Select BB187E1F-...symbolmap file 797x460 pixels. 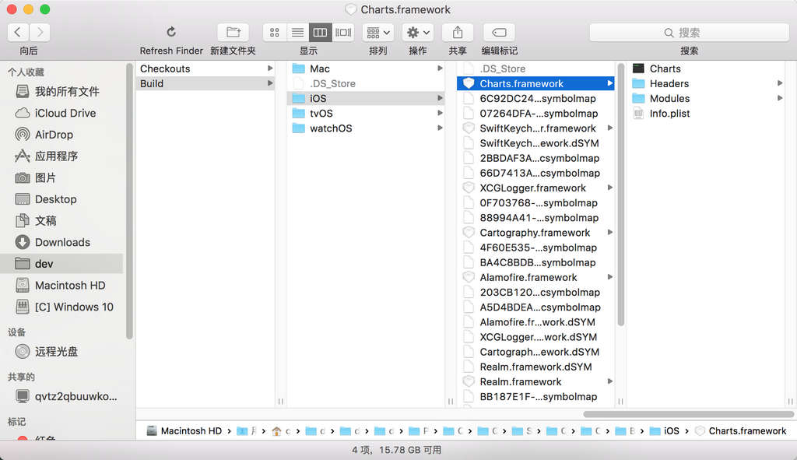[x=535, y=396]
